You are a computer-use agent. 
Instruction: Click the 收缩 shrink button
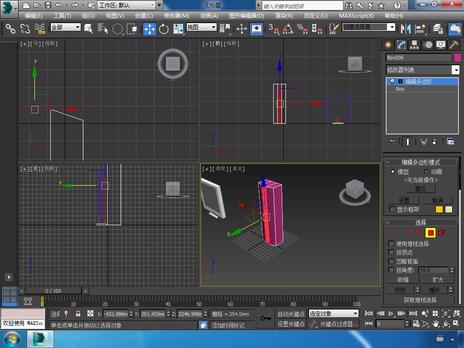point(403,279)
